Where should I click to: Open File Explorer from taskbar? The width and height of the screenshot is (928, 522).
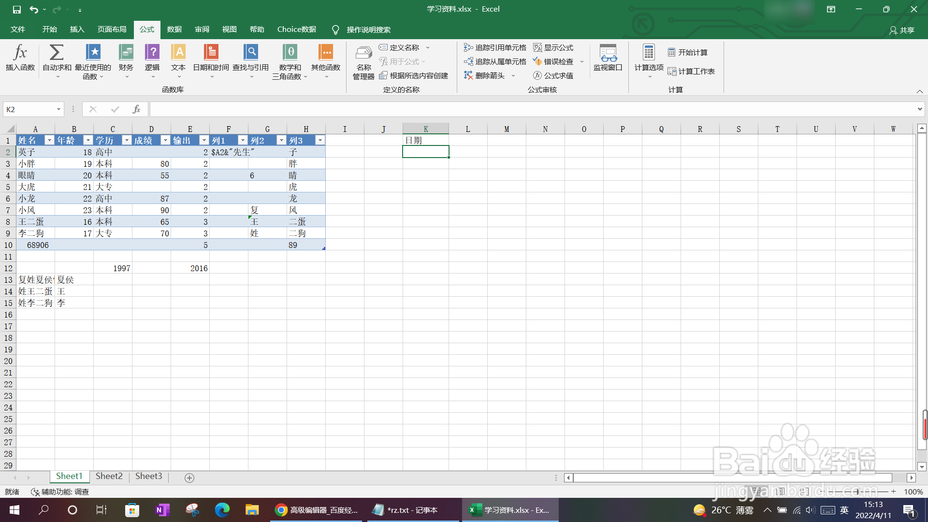tap(252, 510)
